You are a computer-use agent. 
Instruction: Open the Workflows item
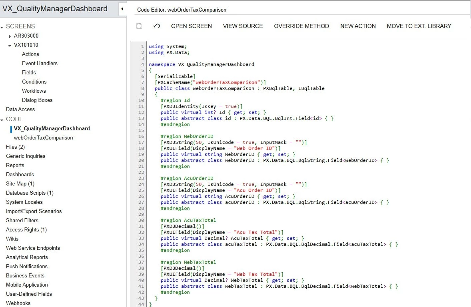[34, 91]
